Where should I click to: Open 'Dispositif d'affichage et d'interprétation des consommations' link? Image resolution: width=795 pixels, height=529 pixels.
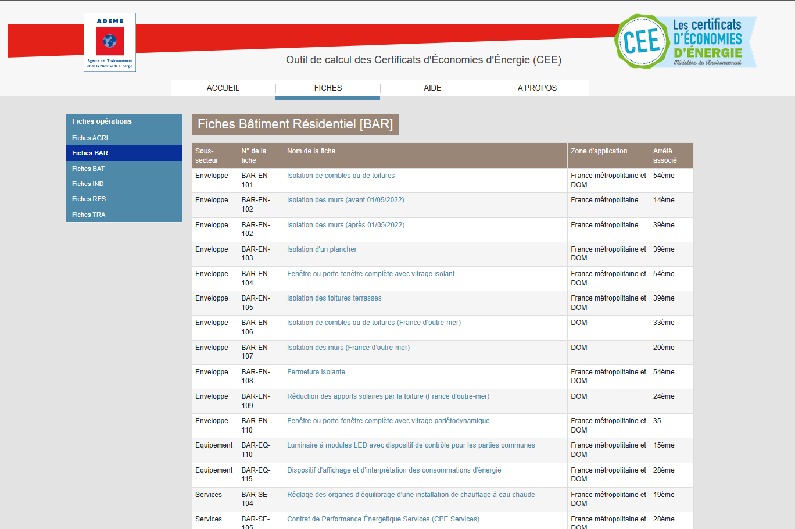click(x=394, y=470)
